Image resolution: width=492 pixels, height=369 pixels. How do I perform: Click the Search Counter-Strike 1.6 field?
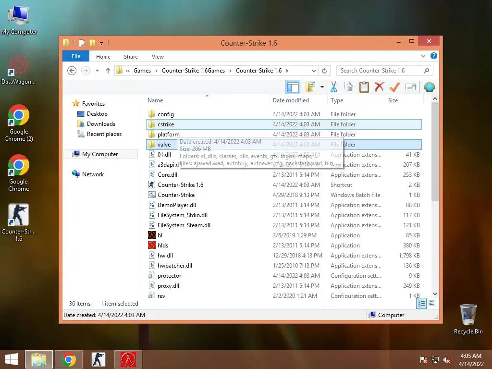[x=384, y=71]
